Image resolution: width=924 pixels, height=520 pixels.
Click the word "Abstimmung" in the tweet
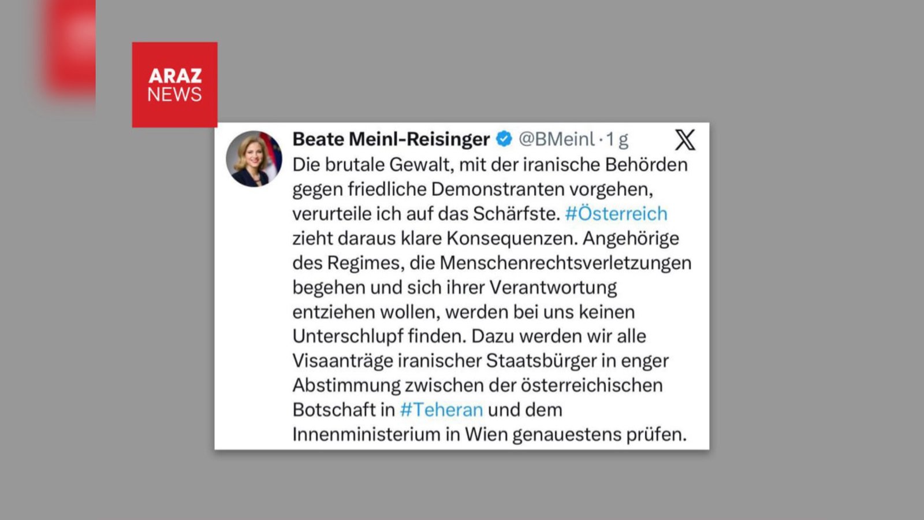(346, 385)
